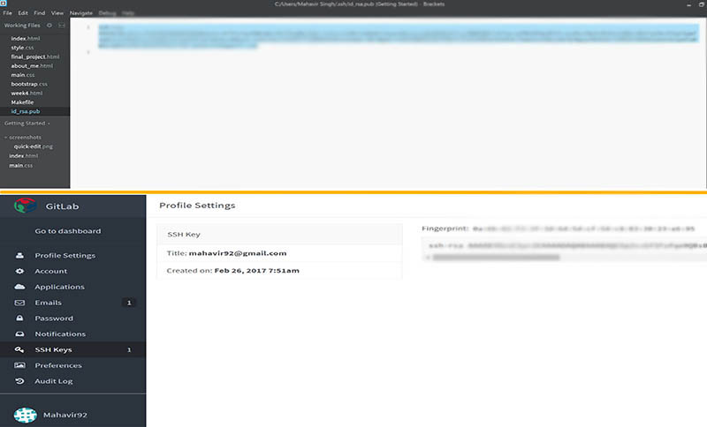The image size is (707, 427).
Task: Click the Preferences image icon
Action: 19,365
